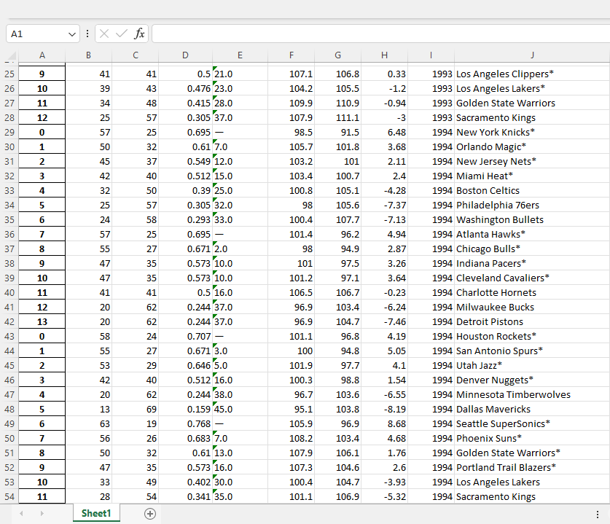Click the Dallas Mavericks cell

click(532, 410)
